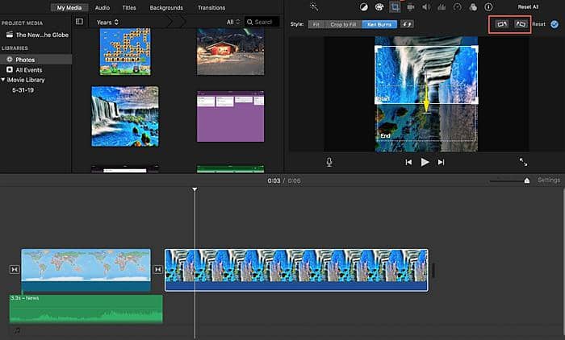Click the magic wand auto-enhance icon
This screenshot has height=340, width=565.
(314, 6)
